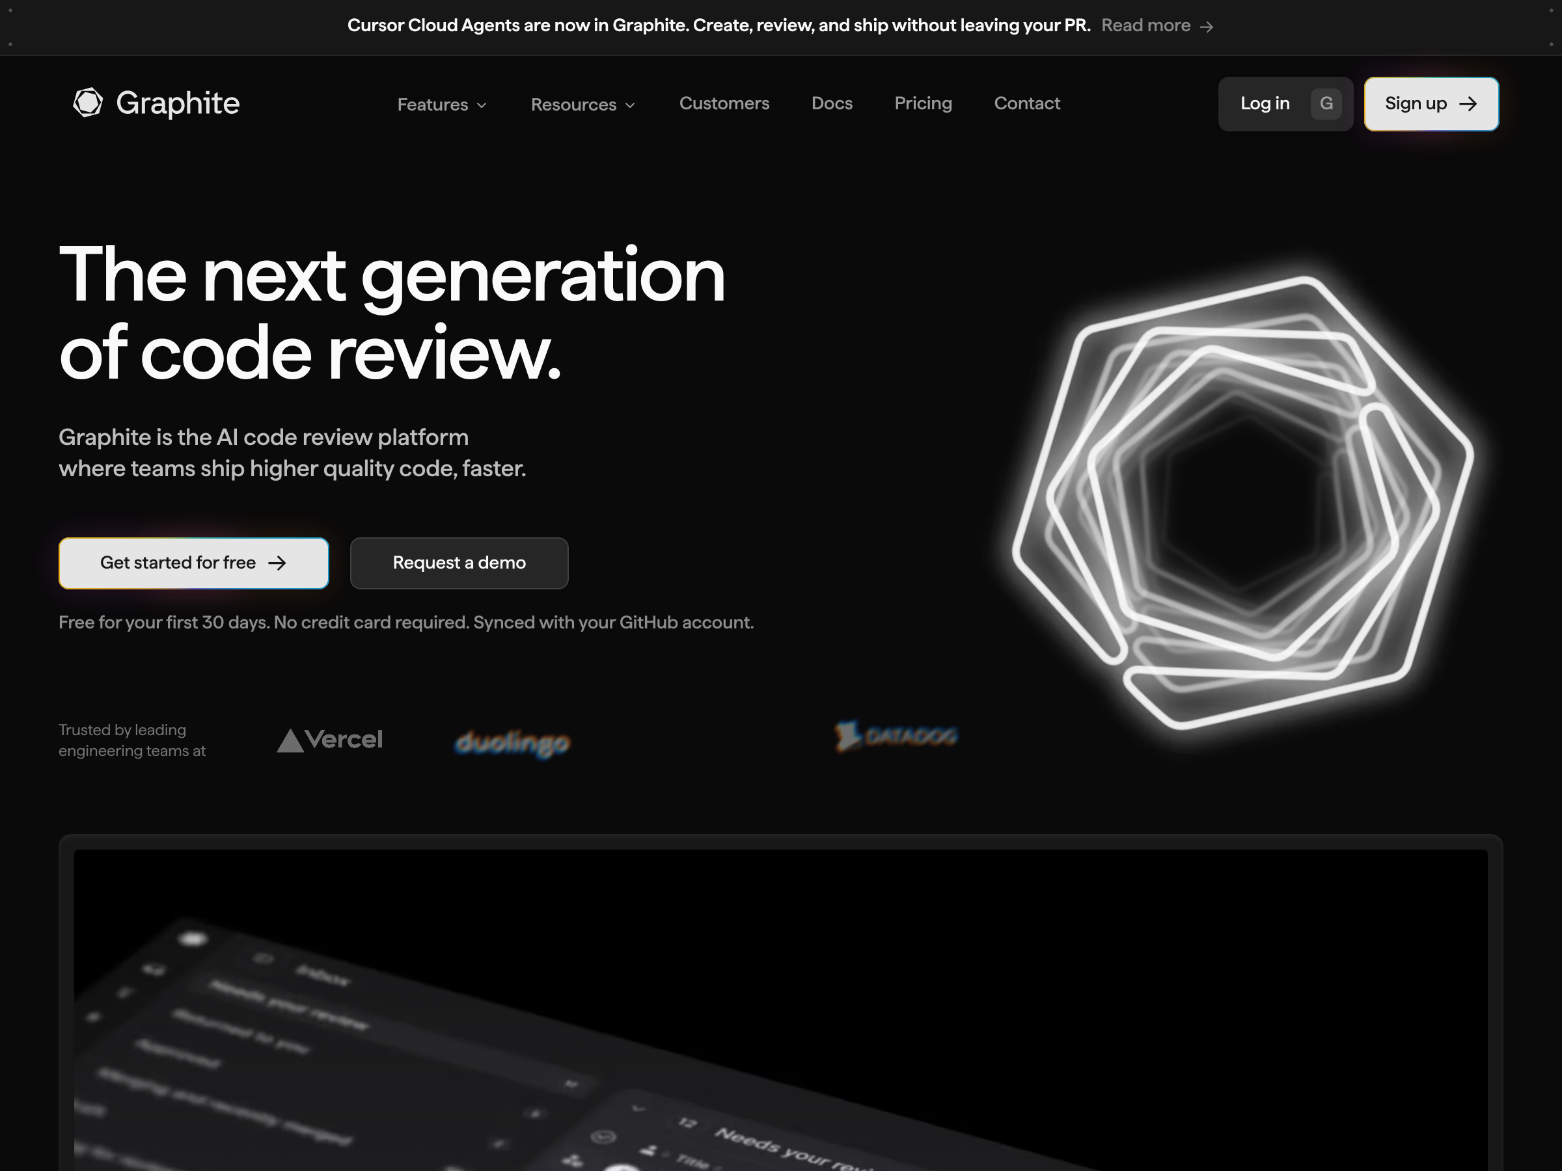The width and height of the screenshot is (1562, 1171).
Task: Go to Docs in the navigation
Action: [x=832, y=103]
